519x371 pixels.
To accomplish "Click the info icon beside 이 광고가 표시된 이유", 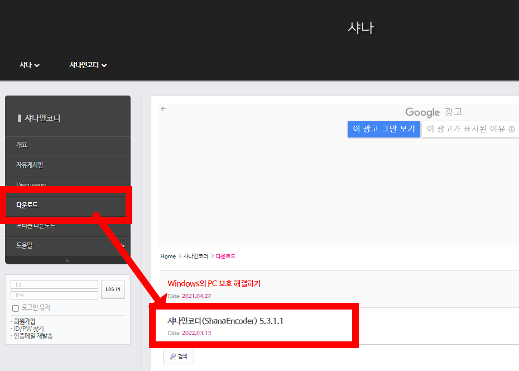I will [512, 129].
